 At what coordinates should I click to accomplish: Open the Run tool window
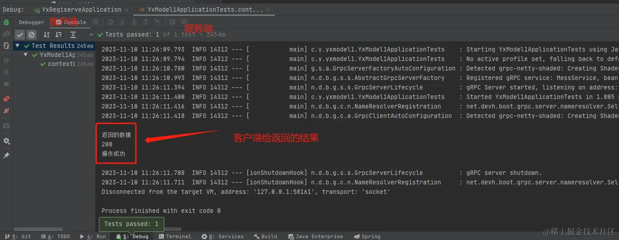pos(93,236)
